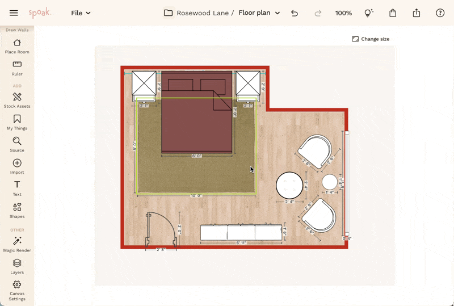454x306 pixels.
Task: Click the 6' 11" dresser dimension label
Action: [241, 243]
